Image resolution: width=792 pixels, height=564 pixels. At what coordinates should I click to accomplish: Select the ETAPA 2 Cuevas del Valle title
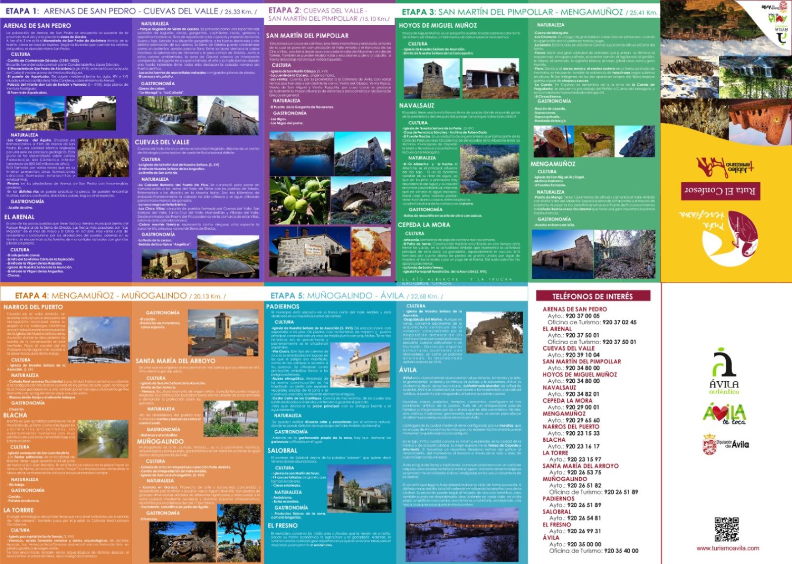(x=329, y=14)
